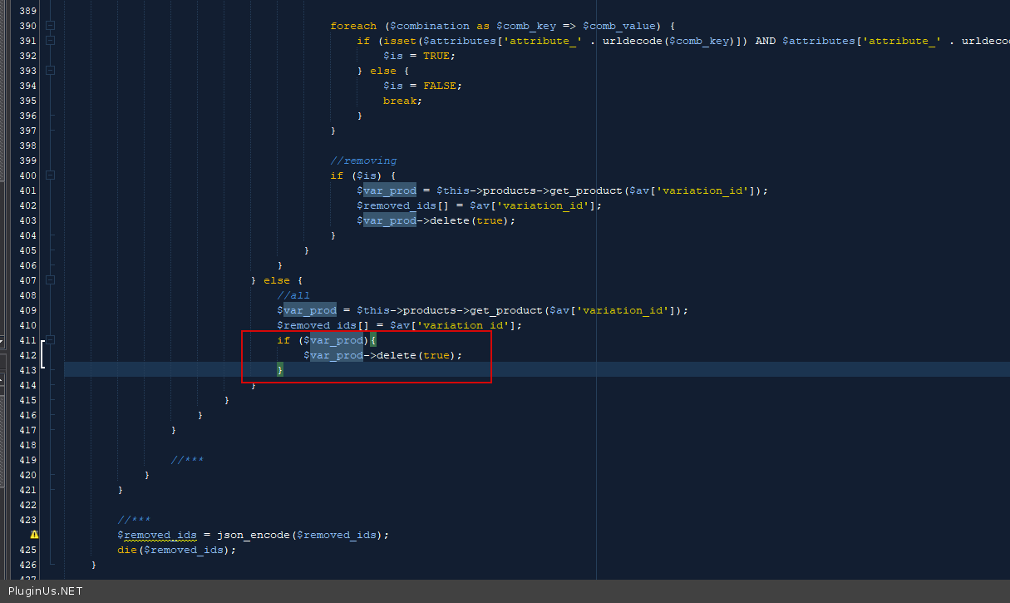
Task: Click the 'break;' statement on line 395
Action: point(402,101)
